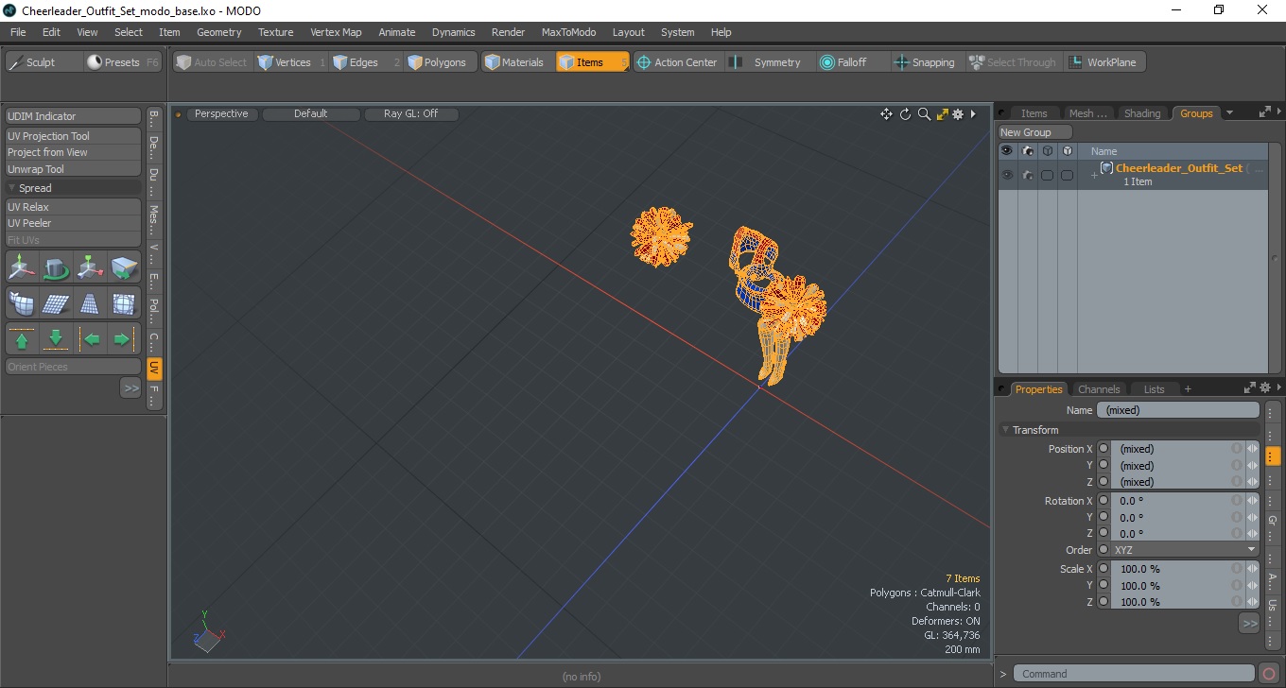Toggle Position X keyframe circle
Screen dimensions: 1286x688
click(x=1103, y=449)
